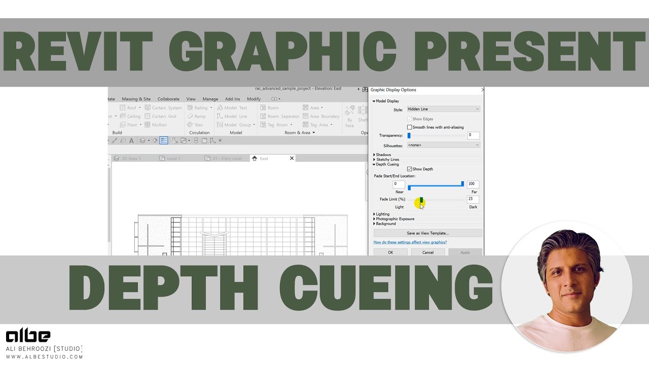Click the Fade Limit value field showing 23
The height and width of the screenshot is (365, 649).
[x=474, y=199]
